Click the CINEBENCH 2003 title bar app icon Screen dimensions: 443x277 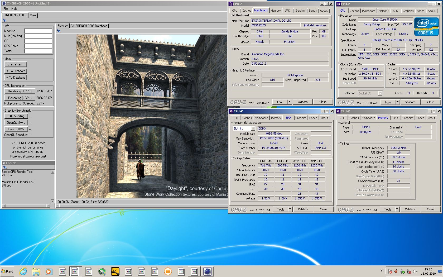(4, 3)
